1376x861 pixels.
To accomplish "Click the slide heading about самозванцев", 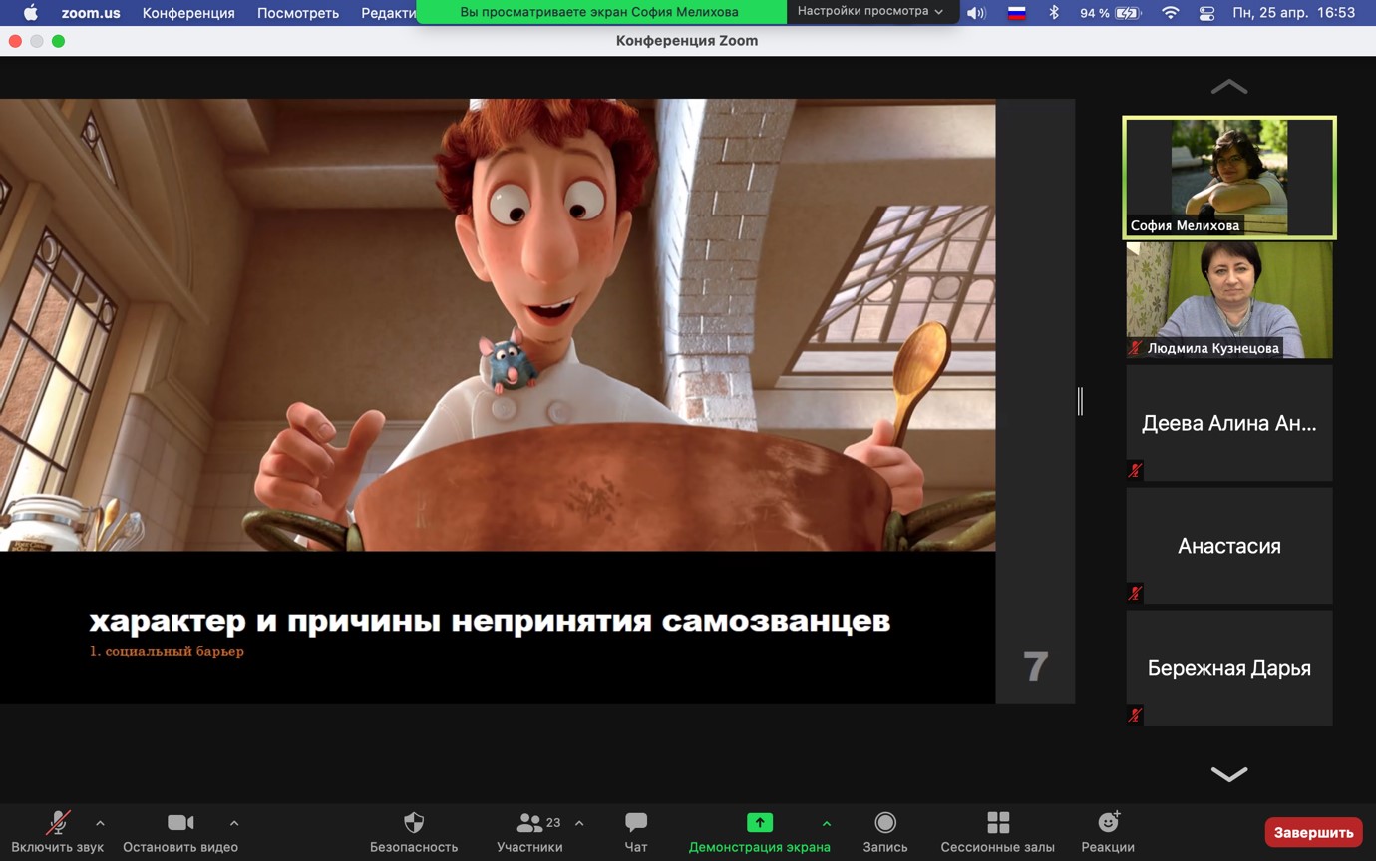I will (490, 621).
